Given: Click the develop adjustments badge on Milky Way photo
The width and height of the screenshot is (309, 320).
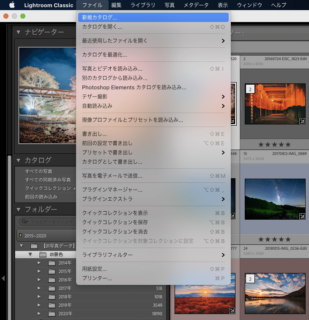Looking at the screenshot, I should pyautogui.click(x=302, y=216).
